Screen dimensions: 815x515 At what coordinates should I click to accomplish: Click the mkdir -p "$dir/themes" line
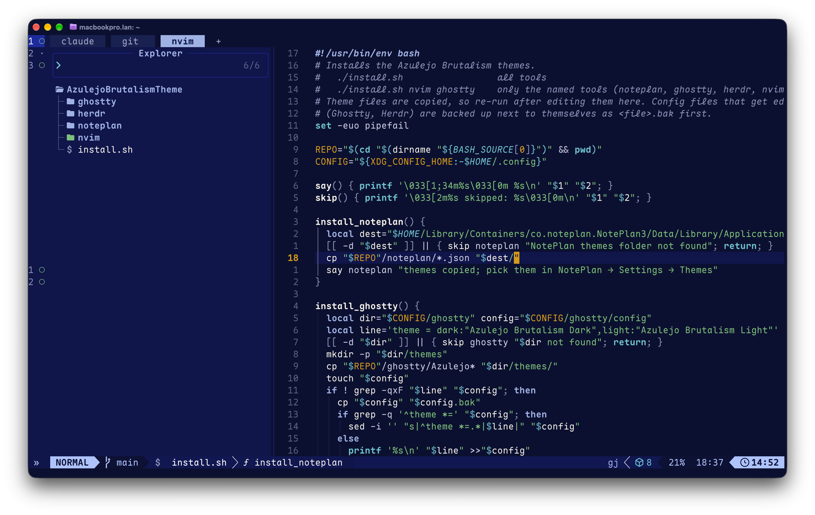[x=386, y=354]
